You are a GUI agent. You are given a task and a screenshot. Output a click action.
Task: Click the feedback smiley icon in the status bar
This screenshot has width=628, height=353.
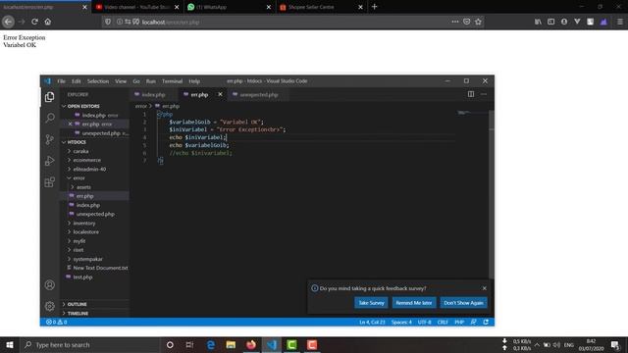point(473,323)
